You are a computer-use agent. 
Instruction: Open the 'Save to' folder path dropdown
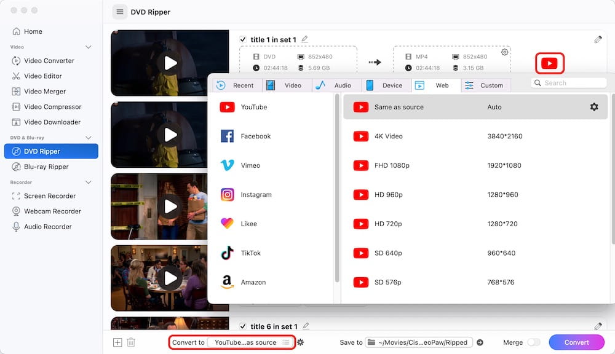pos(418,342)
